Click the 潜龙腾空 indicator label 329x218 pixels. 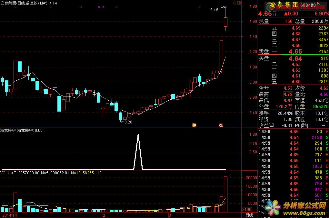(x=8, y=131)
